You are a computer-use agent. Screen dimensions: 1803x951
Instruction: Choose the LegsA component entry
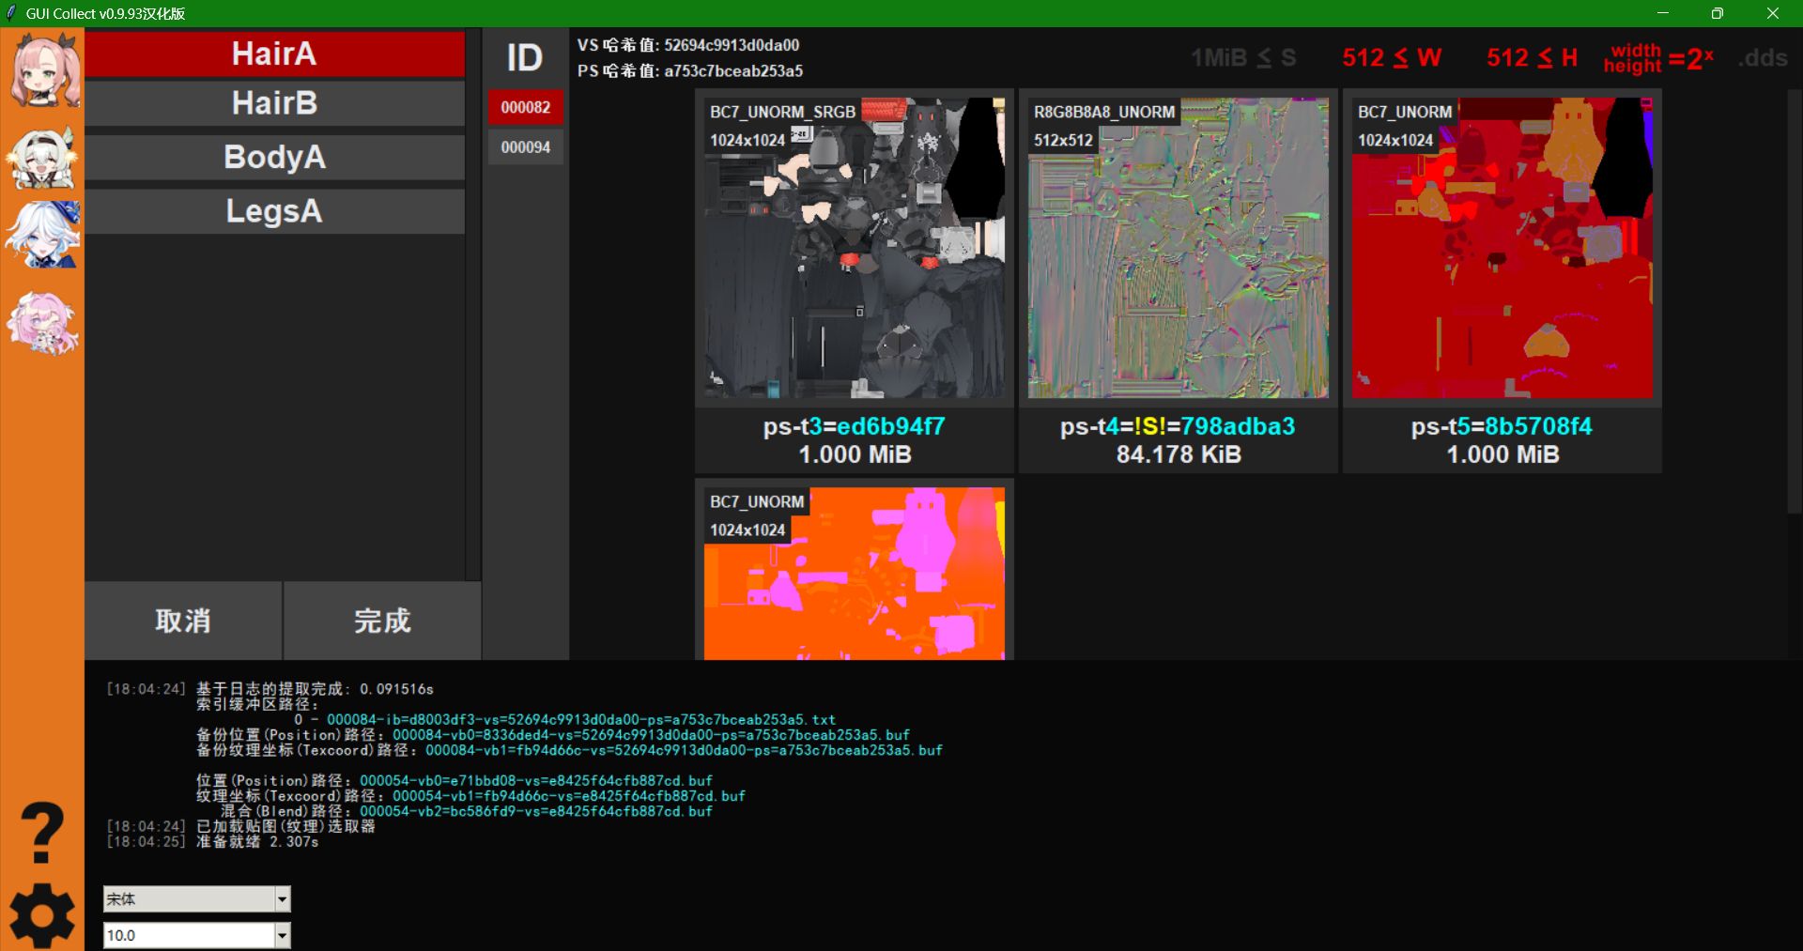[x=274, y=211]
